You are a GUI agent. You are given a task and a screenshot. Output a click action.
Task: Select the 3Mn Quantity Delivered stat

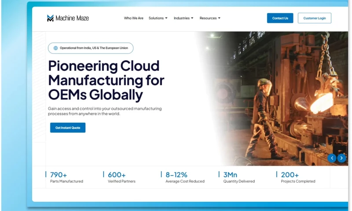pos(238,177)
